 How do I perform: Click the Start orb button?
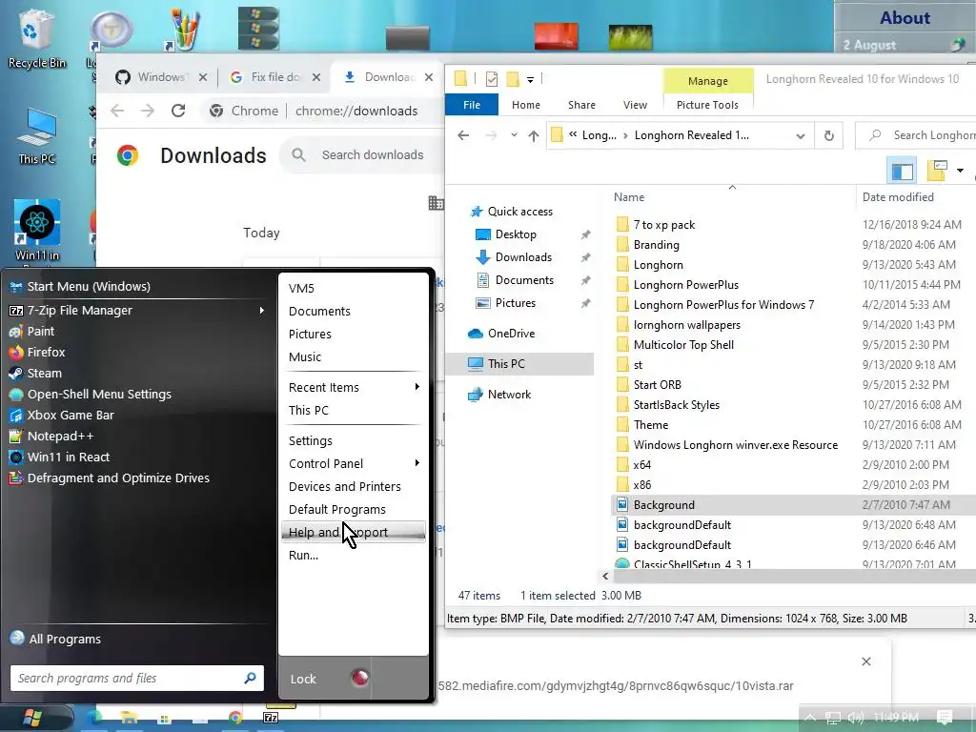[31, 719]
